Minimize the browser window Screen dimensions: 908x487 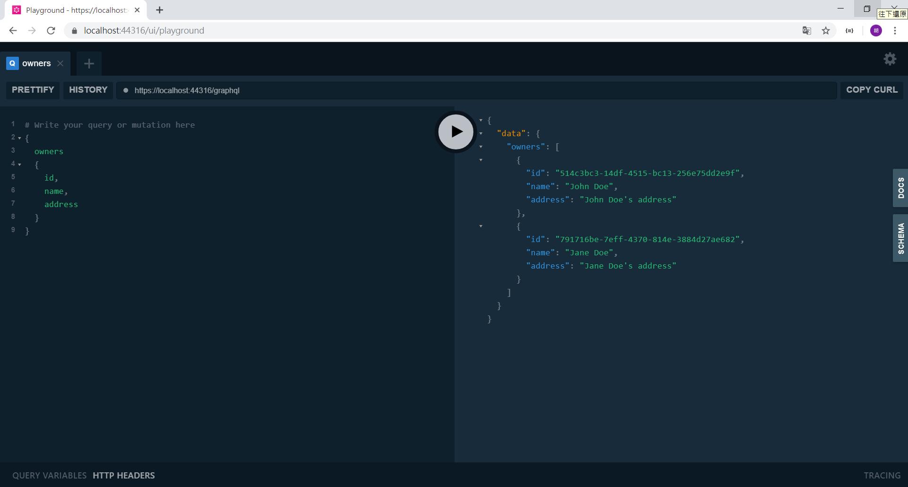(840, 9)
